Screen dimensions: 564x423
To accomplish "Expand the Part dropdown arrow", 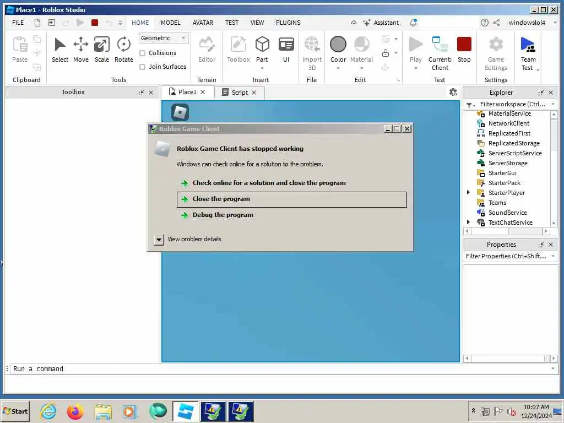I will point(262,68).
